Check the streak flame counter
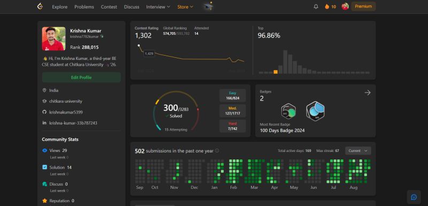The height and width of the screenshot is (206, 428). pos(330,6)
